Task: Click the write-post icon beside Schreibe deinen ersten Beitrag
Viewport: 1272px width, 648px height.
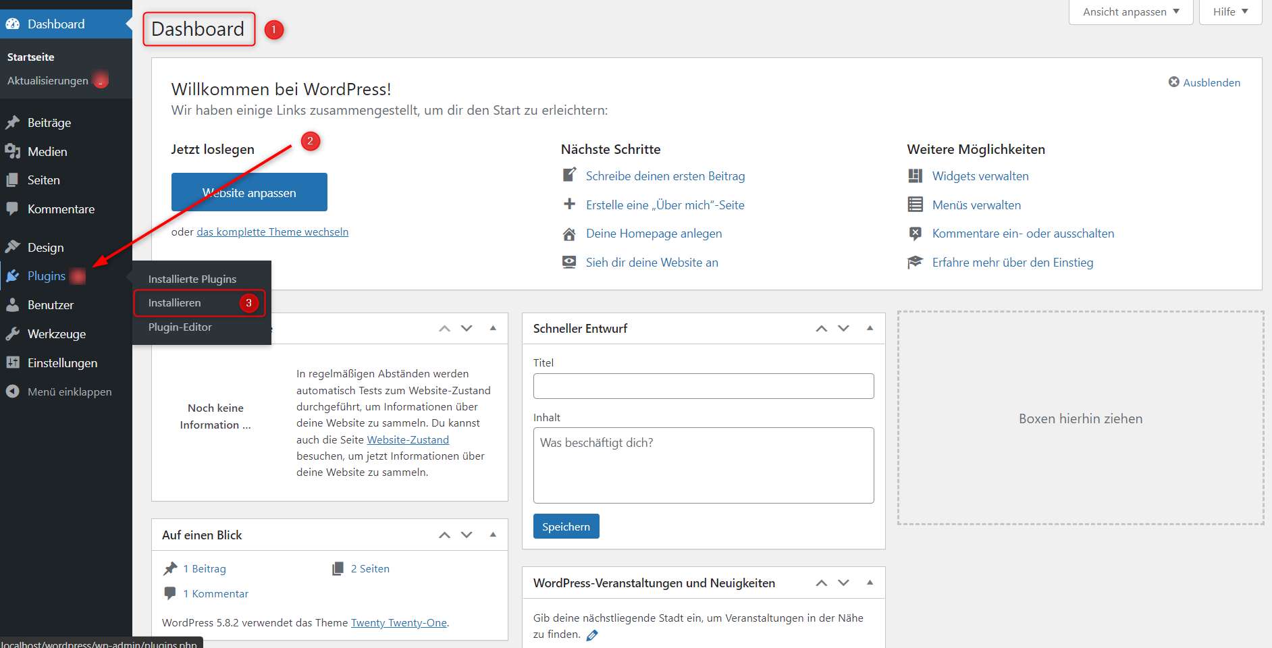Action: pyautogui.click(x=570, y=175)
